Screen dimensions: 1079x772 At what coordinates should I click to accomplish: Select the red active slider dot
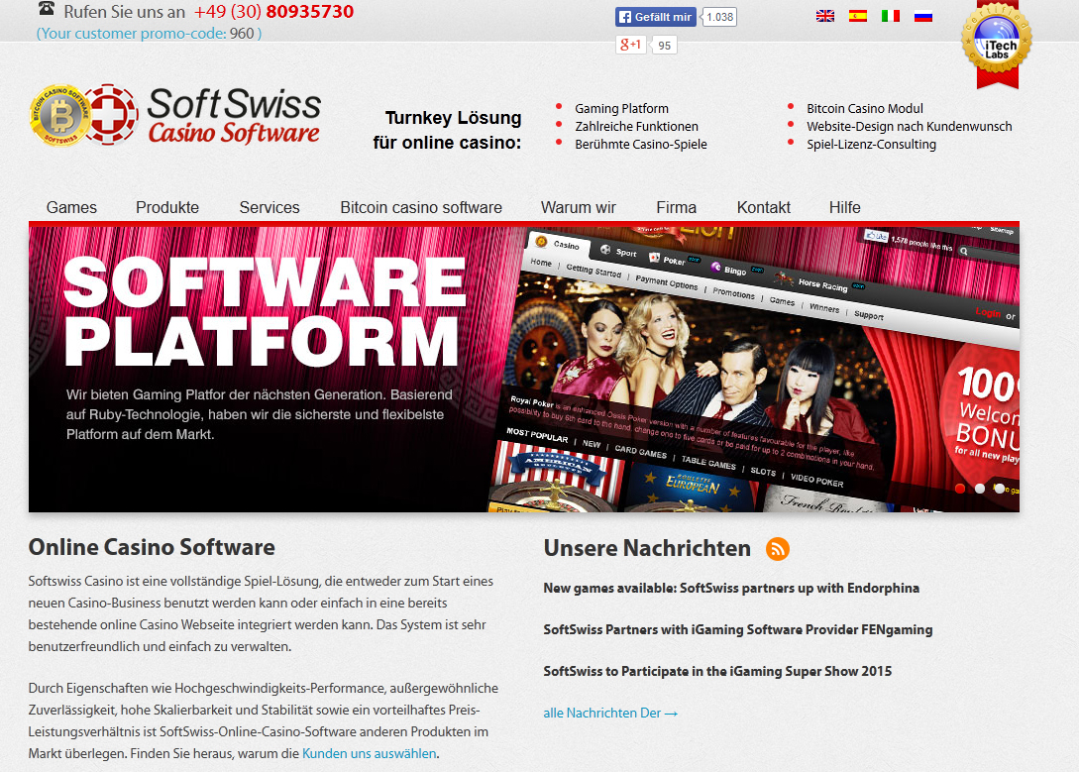tap(960, 489)
